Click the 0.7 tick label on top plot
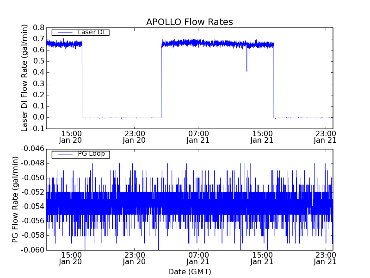Viewport: 370px width, 278px height. coord(38,39)
